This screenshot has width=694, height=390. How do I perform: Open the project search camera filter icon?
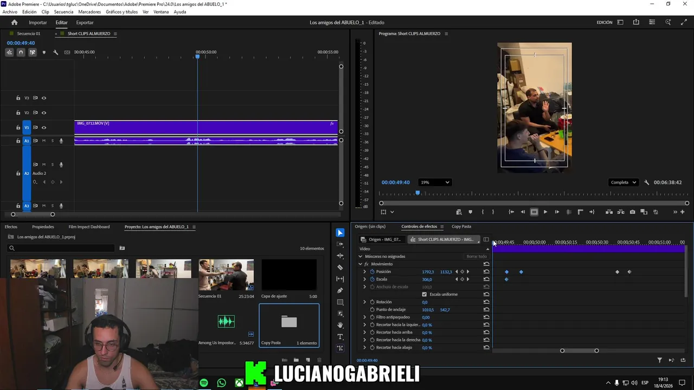point(122,248)
